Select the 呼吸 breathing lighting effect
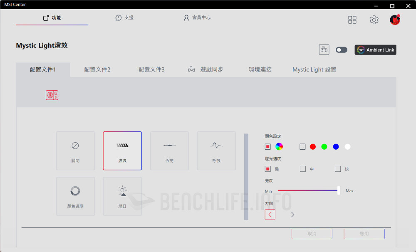 click(216, 151)
